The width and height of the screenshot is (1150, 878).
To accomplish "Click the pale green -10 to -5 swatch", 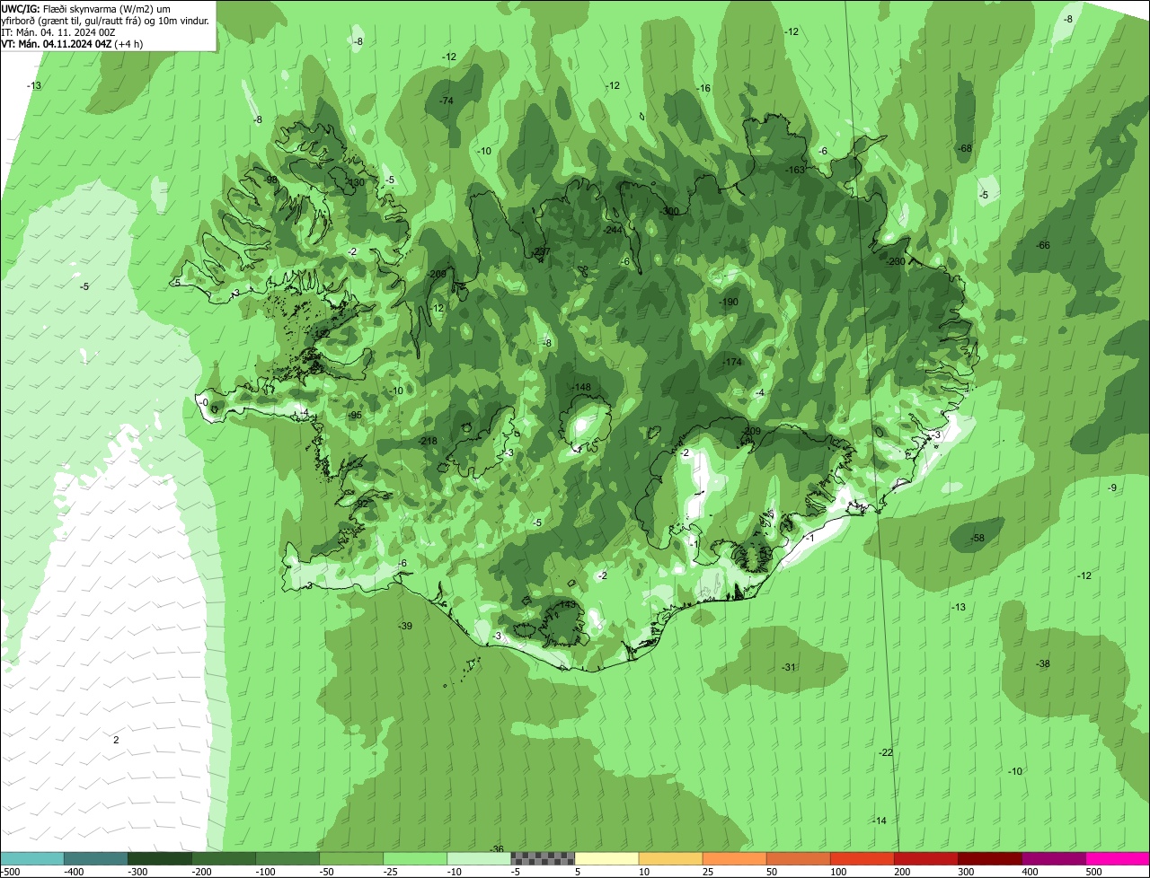I will coord(479,858).
